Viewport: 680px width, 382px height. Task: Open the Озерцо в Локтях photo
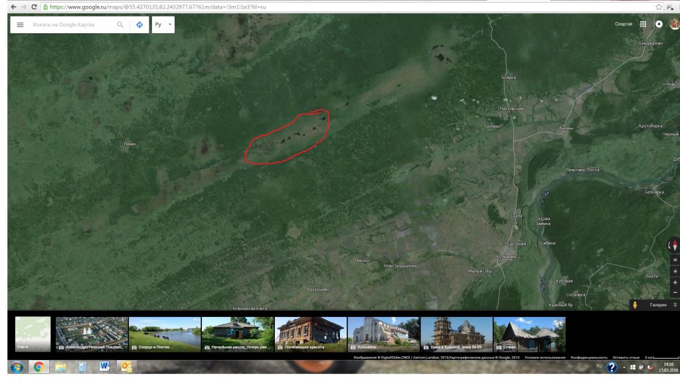[x=164, y=334]
